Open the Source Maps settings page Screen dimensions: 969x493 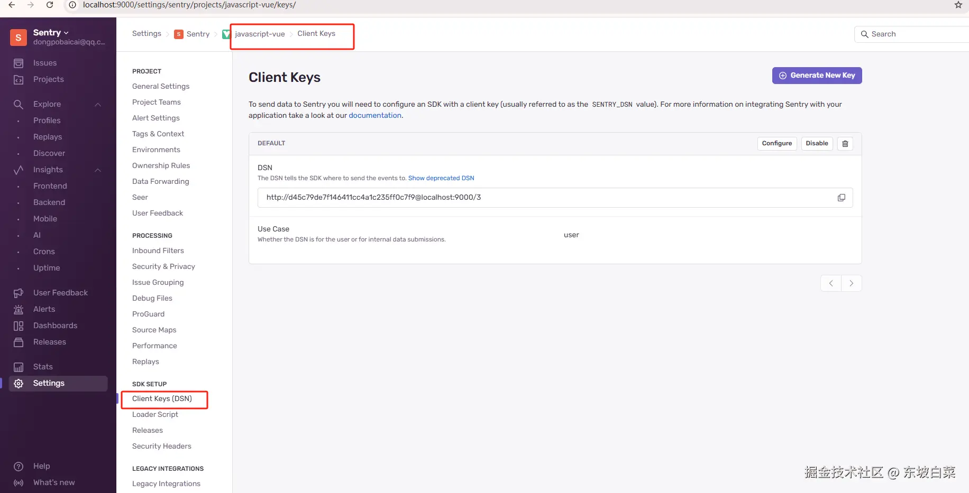click(x=154, y=330)
